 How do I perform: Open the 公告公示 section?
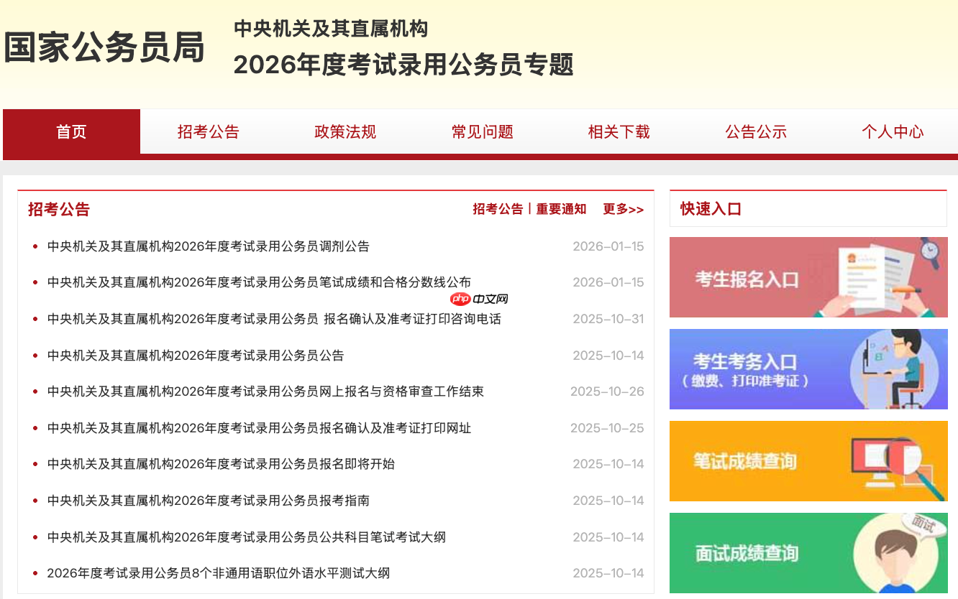coord(756,132)
